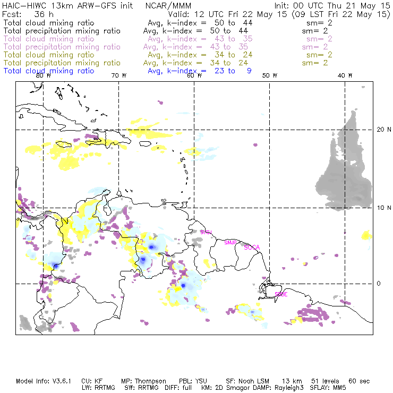393x393 pixels.
Task: Click the 'SOCA' station marker
Action: click(x=252, y=247)
